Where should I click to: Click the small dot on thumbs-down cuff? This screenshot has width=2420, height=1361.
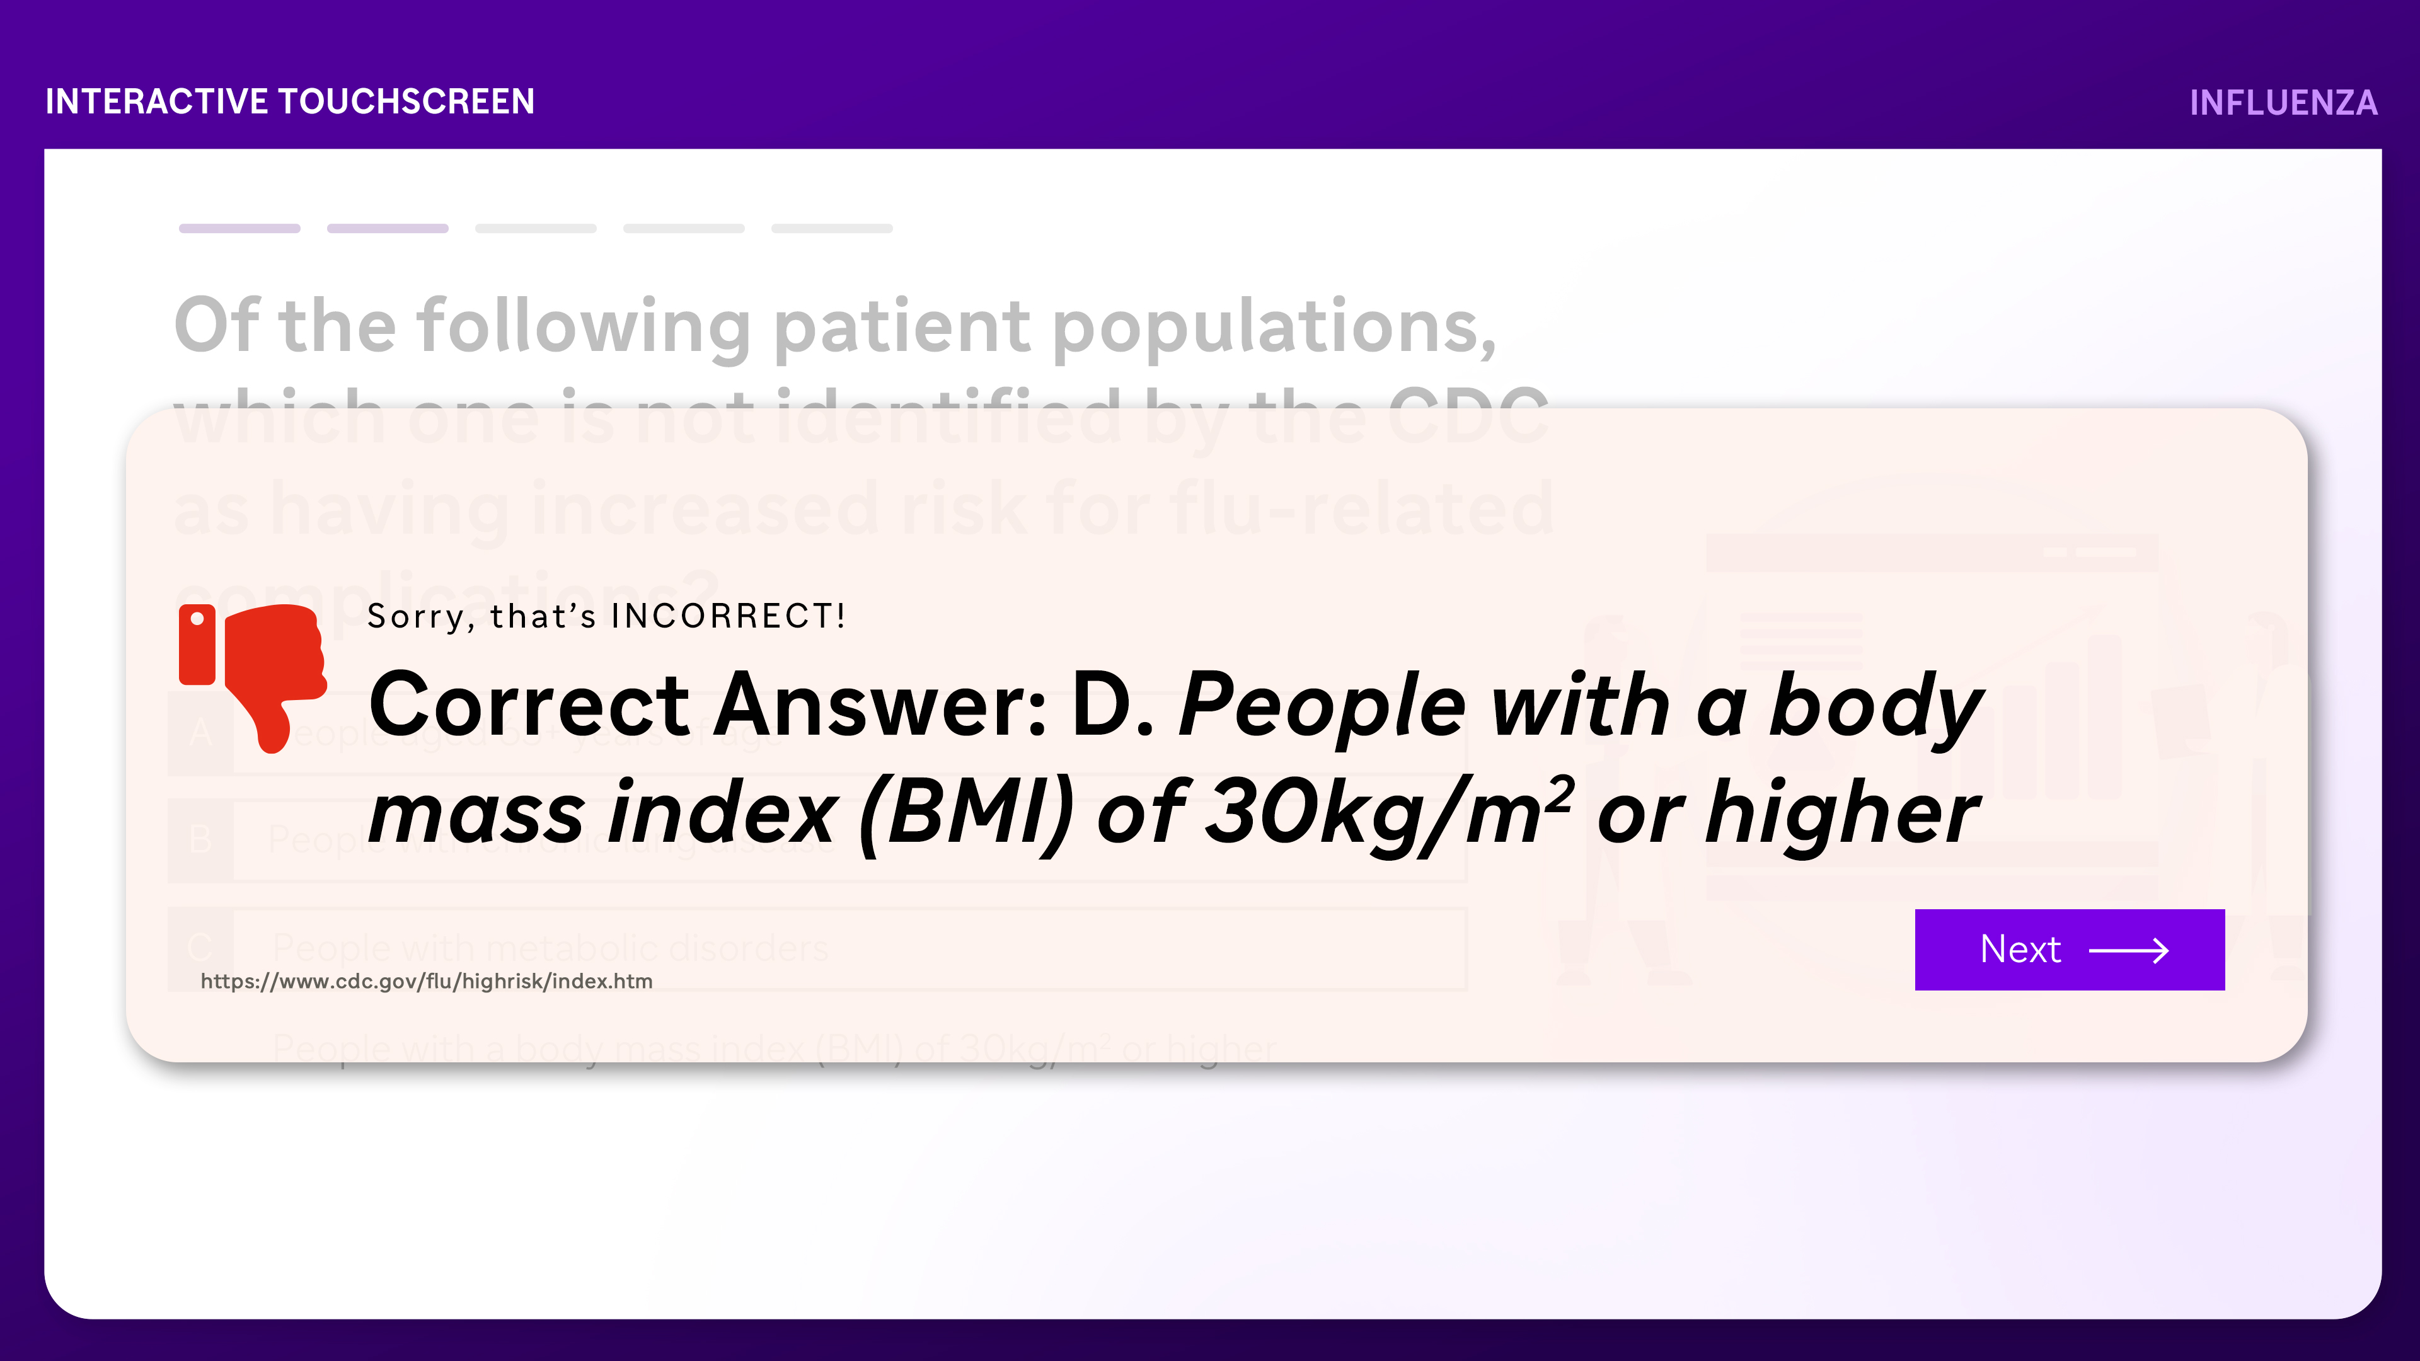pos(197,618)
